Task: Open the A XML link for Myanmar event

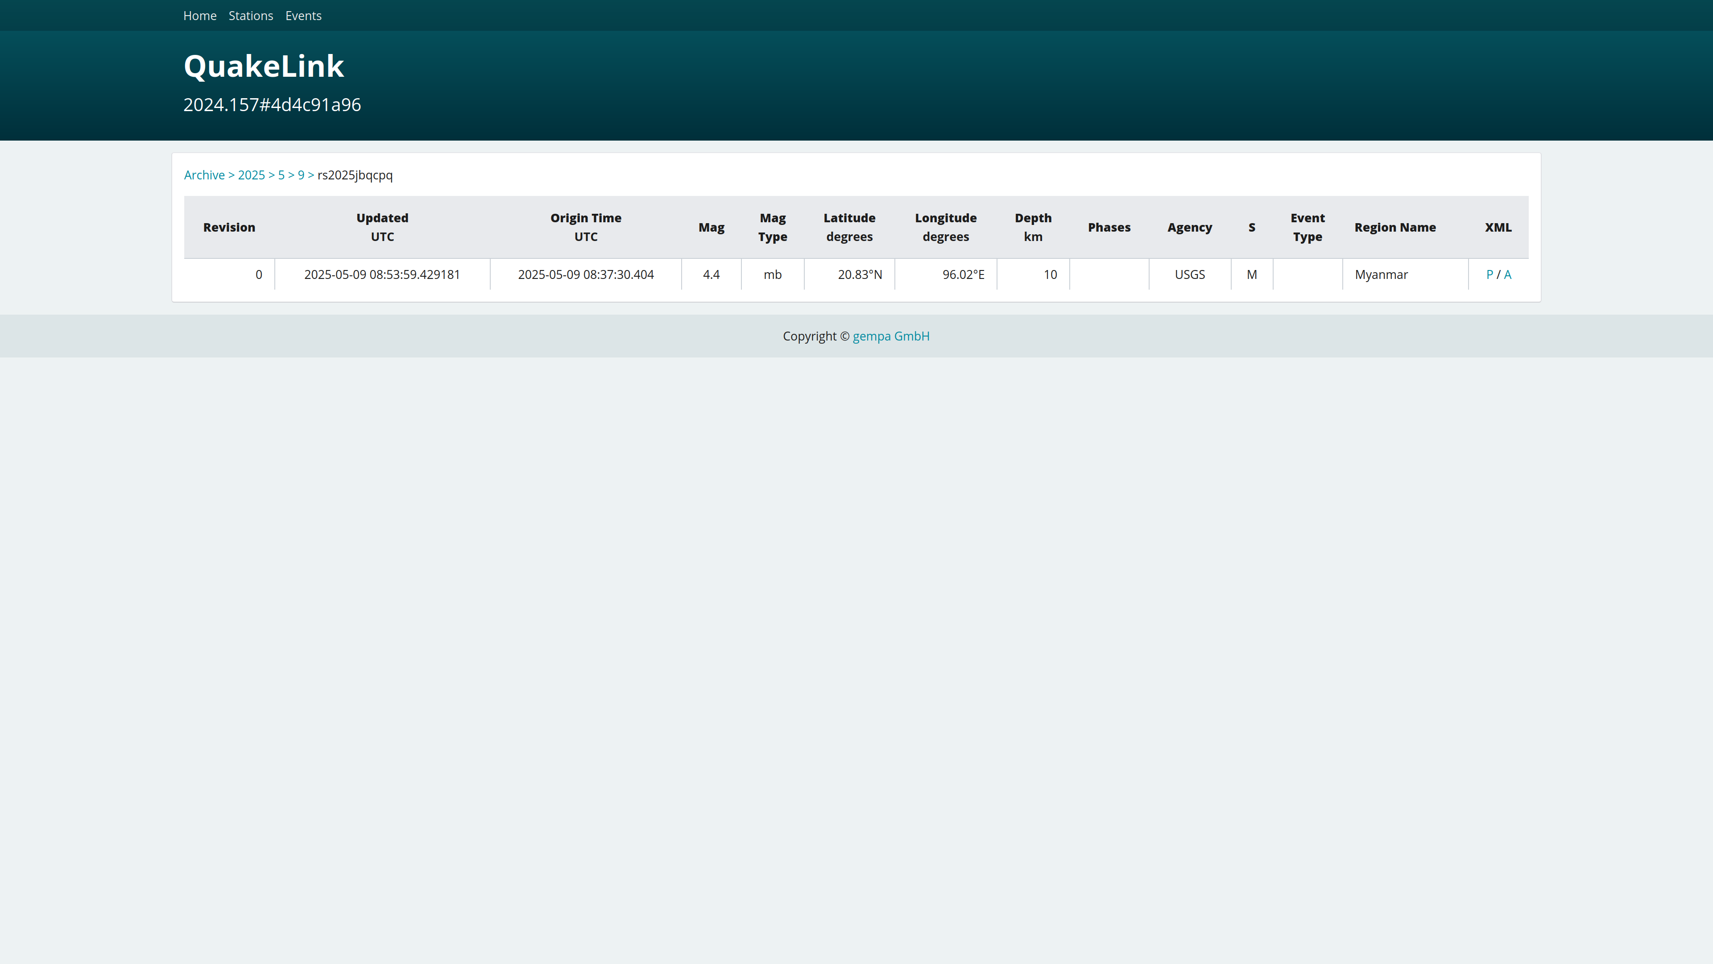Action: tap(1507, 274)
